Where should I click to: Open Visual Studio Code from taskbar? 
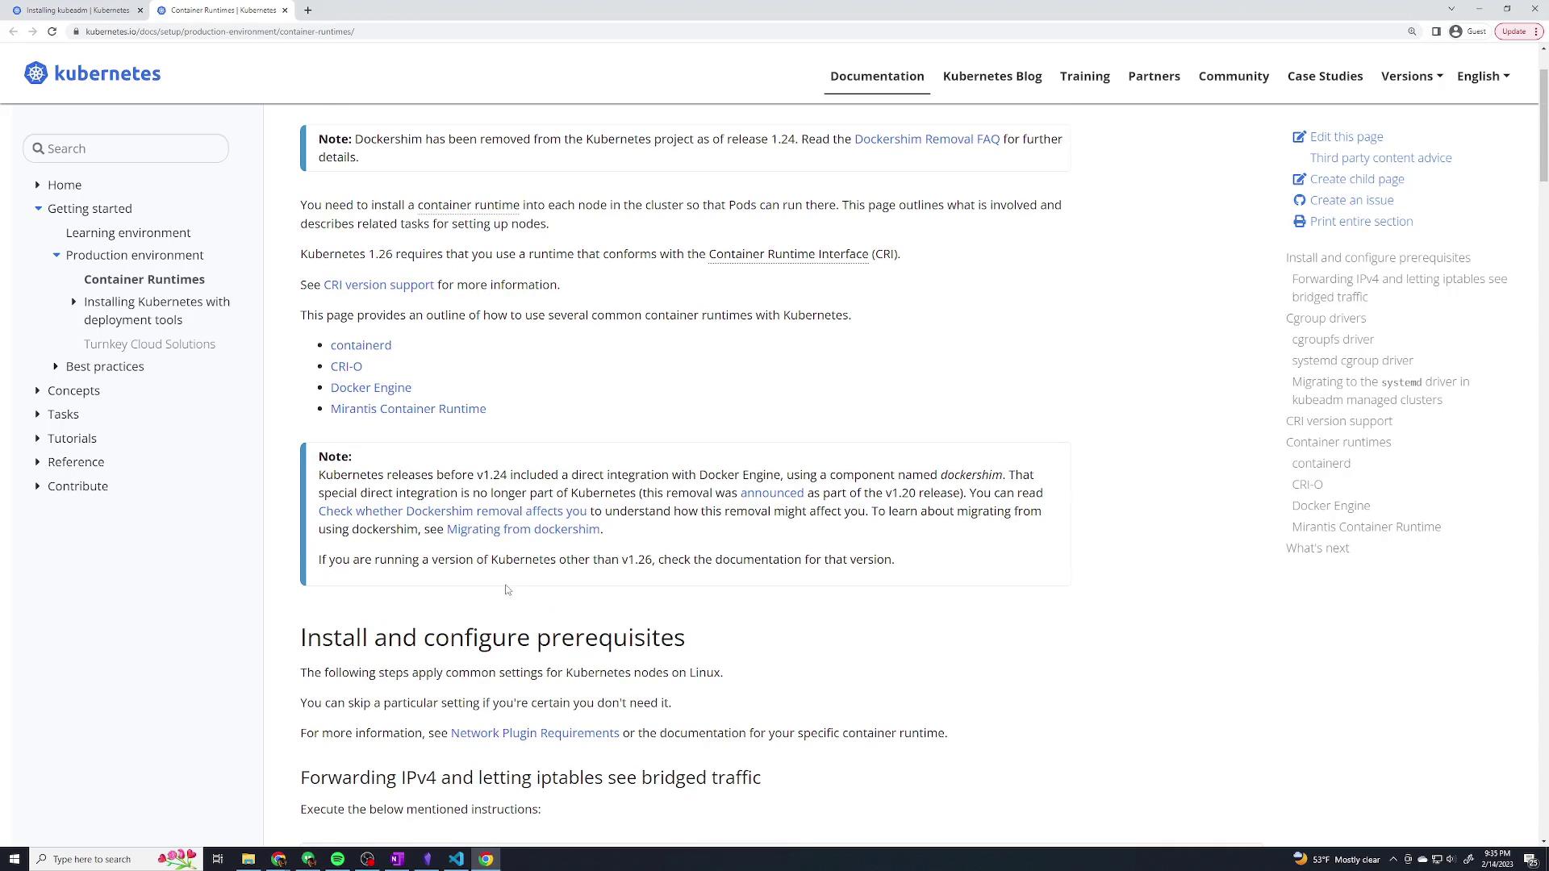point(456,859)
